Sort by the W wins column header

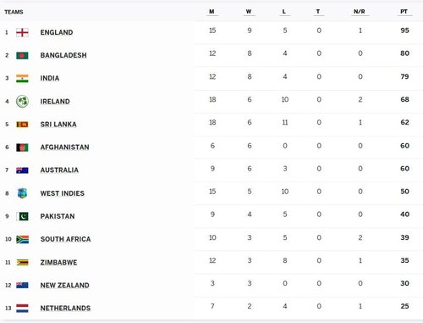click(x=249, y=12)
